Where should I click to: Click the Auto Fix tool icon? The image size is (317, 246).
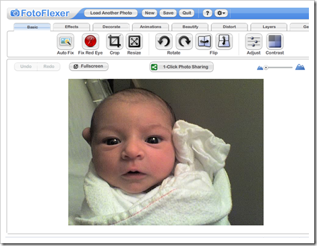(65, 41)
